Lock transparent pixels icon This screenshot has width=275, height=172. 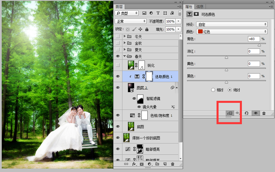pyautogui.click(x=128, y=29)
